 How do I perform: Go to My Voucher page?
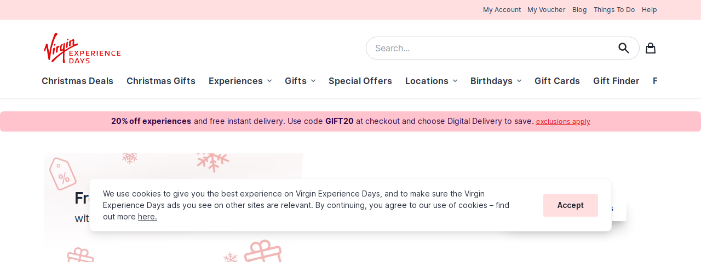[x=546, y=10]
